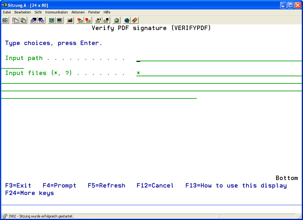The image size is (303, 220).
Task: Click the F3=Exit function key text
Action: (18, 186)
